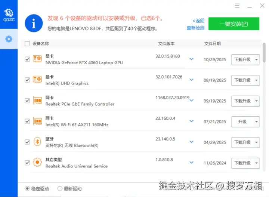Open dropdown arrow of Realtek PCIe row's 下载升级 button

(x=256, y=101)
